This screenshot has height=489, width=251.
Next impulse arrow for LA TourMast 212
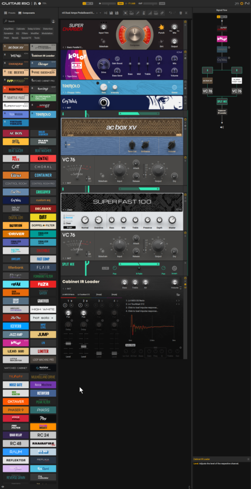pyautogui.click(x=179, y=304)
